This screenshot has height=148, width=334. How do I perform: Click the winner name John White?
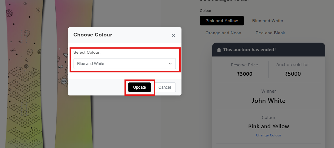[x=268, y=101]
